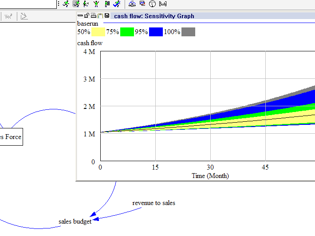Select the revenue to sales variable
Viewport: 315px width, 236px height.
[154, 203]
